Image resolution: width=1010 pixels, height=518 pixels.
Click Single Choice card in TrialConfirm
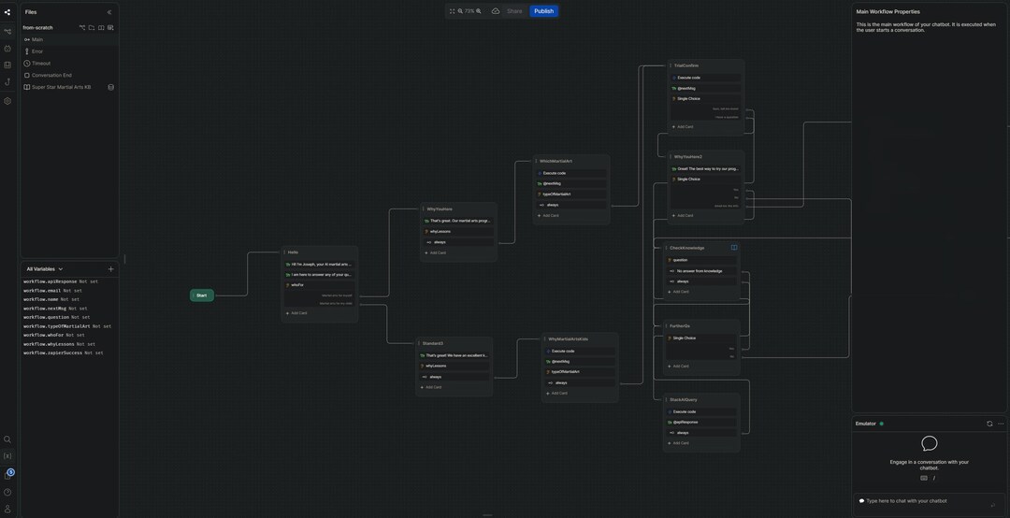(x=705, y=98)
